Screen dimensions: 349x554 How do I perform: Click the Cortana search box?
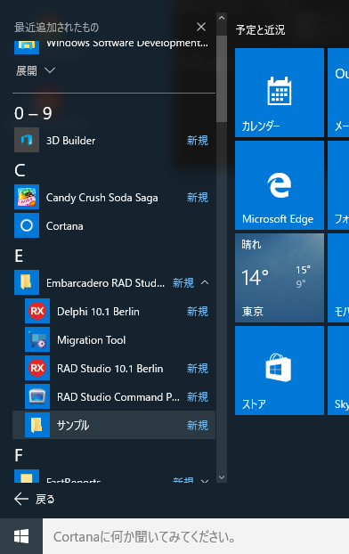pyautogui.click(x=196, y=536)
